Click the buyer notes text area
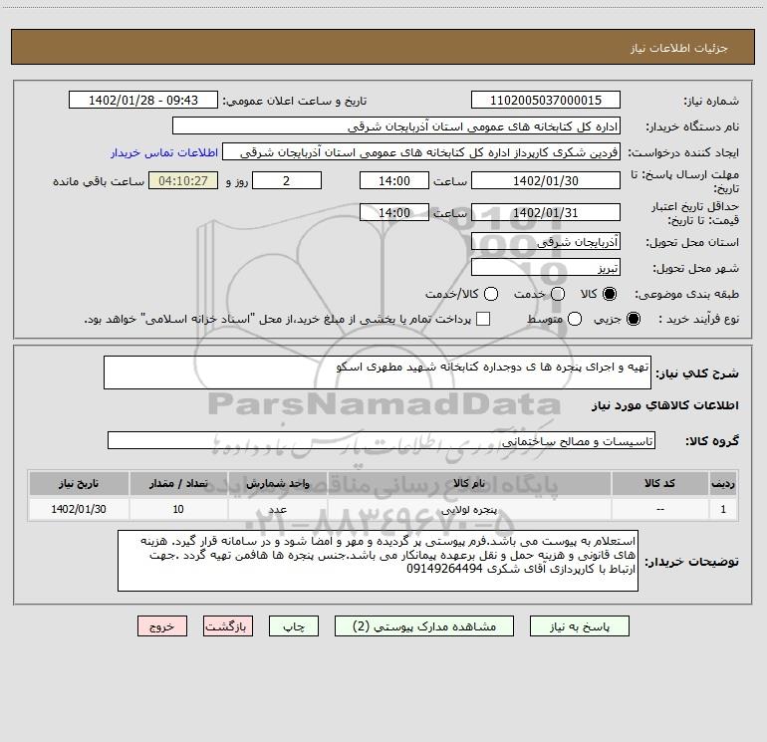 378,561
